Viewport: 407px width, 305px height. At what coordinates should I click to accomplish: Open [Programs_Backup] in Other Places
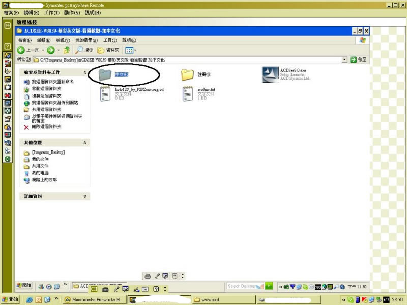48,152
